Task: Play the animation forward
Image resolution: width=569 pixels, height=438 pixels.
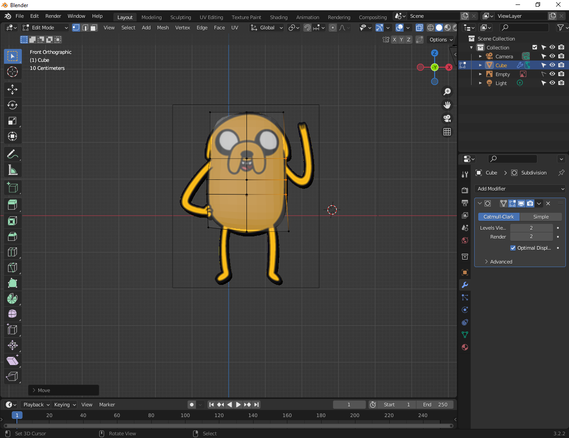Action: point(238,405)
